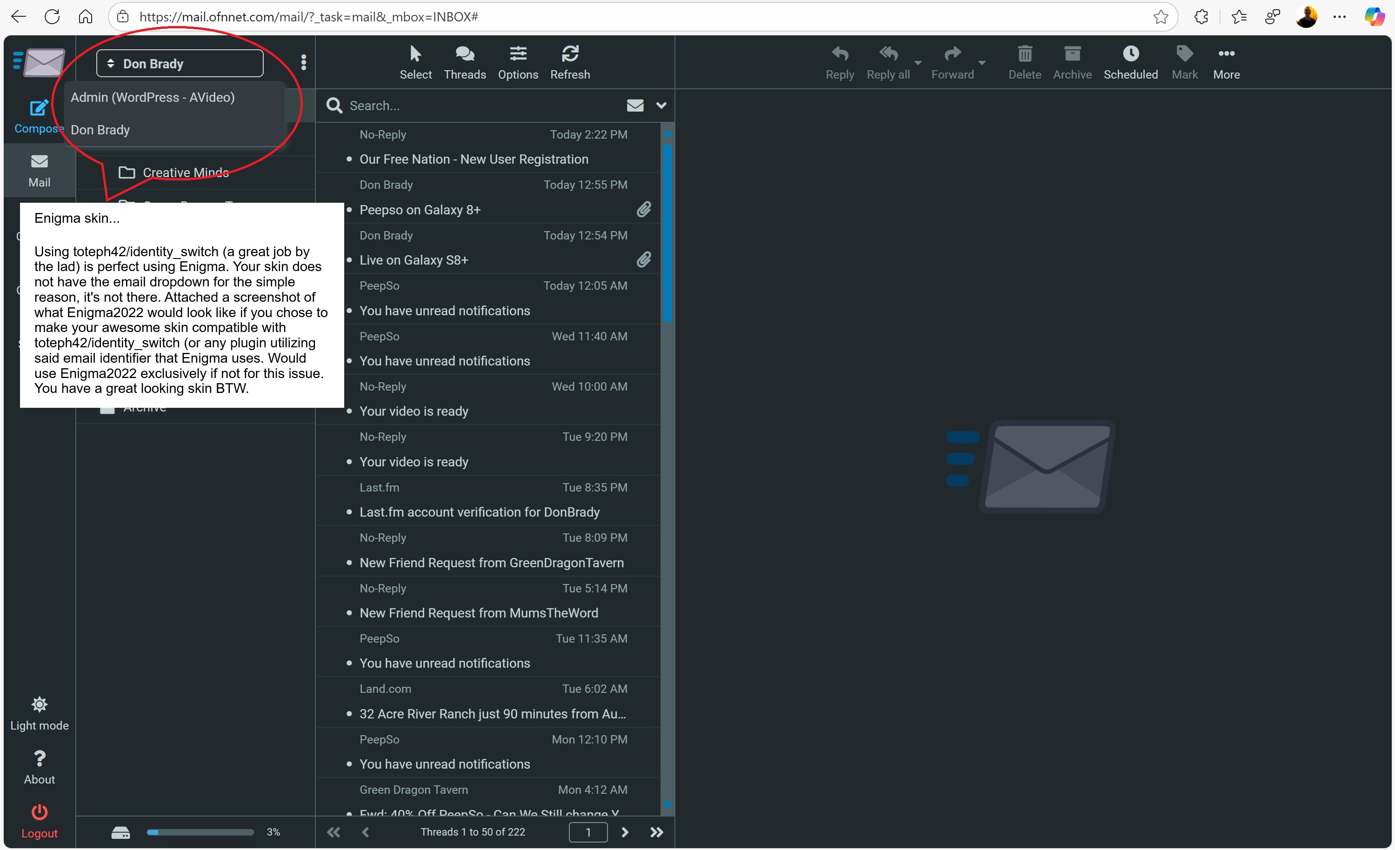The height and width of the screenshot is (850, 1395).
Task: Open list Options
Action: click(x=517, y=62)
